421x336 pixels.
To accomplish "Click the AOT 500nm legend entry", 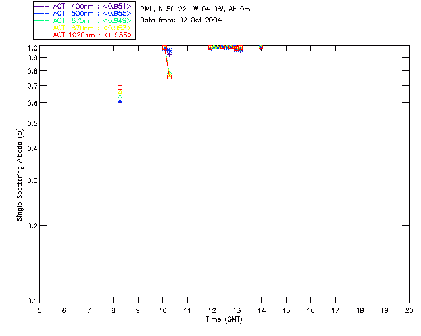I will pos(83,13).
